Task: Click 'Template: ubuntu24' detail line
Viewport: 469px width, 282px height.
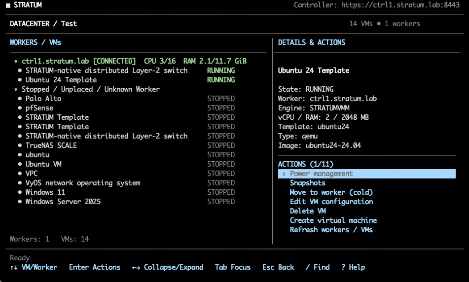Action: coord(314,127)
